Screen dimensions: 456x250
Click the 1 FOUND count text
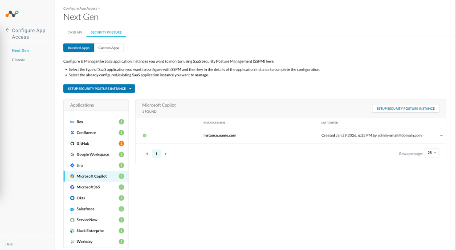click(x=149, y=111)
